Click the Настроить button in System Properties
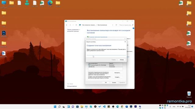This screenshot has height=109, width=195. click(117, 73)
